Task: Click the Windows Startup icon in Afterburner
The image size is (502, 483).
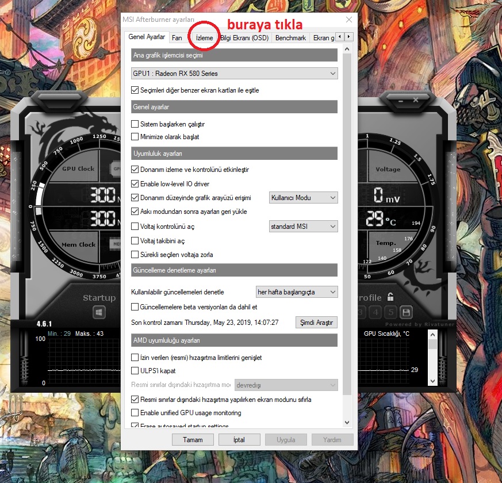Action: 99,312
